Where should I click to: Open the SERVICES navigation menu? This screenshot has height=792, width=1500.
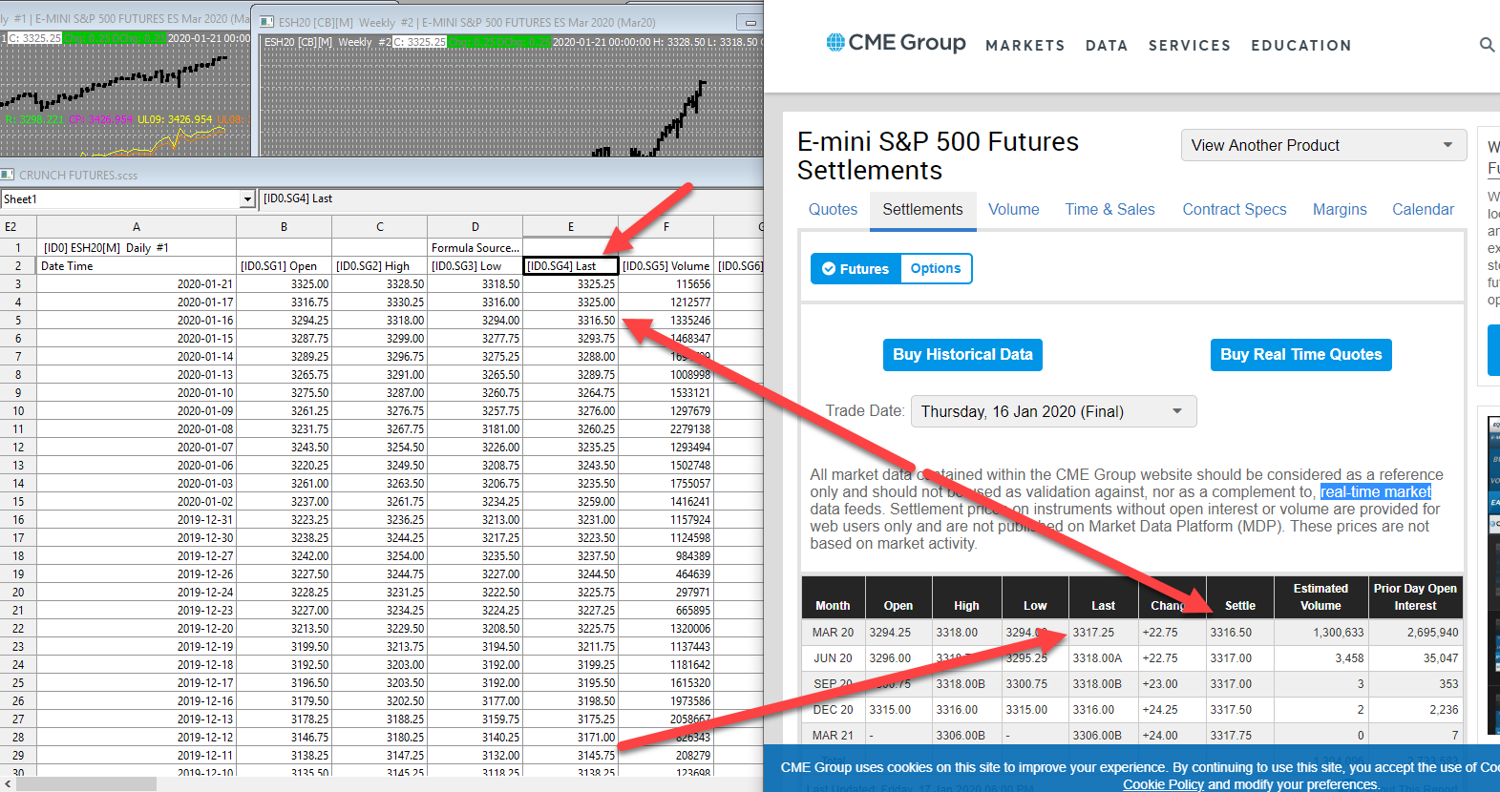point(1189,45)
